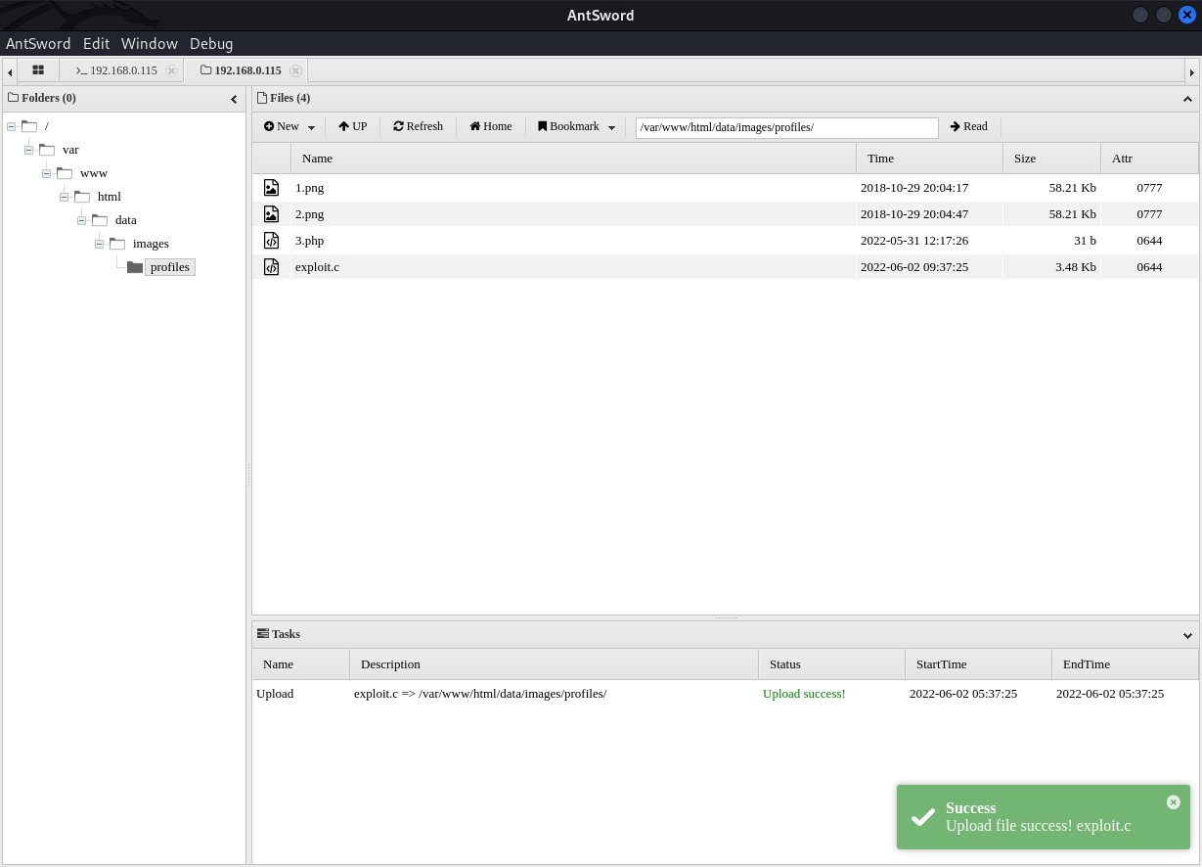Screen dimensions: 1202x867
Task: Click the Tasks Status column header
Action: pyautogui.click(x=831, y=664)
